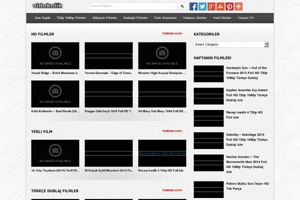Click Rüzgar Gibi Geçti 1939 title link
300x200 pixels.
pos(108,111)
